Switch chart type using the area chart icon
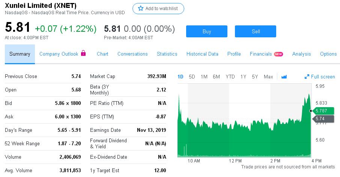 (x=284, y=77)
